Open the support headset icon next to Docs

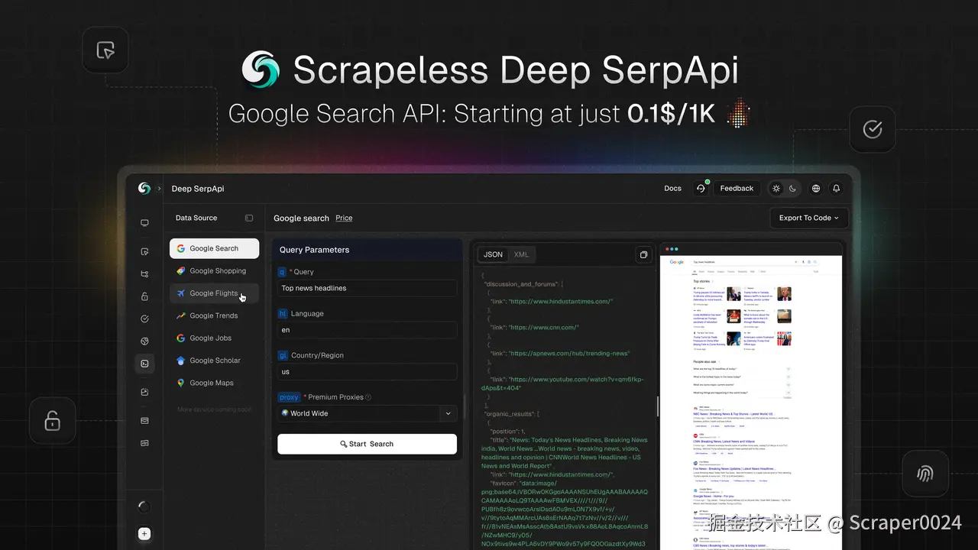[701, 188]
